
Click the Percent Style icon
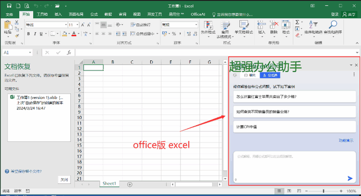coord(174,33)
